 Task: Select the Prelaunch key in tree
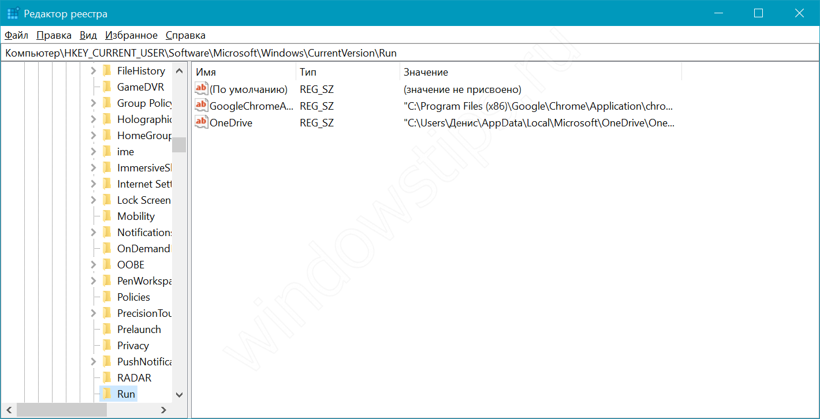(139, 330)
